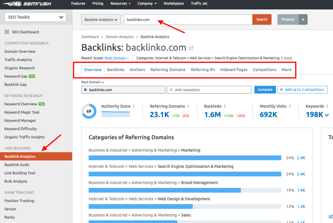Click the Semrush logo
This screenshot has width=333, height=223.
click(x=27, y=4)
